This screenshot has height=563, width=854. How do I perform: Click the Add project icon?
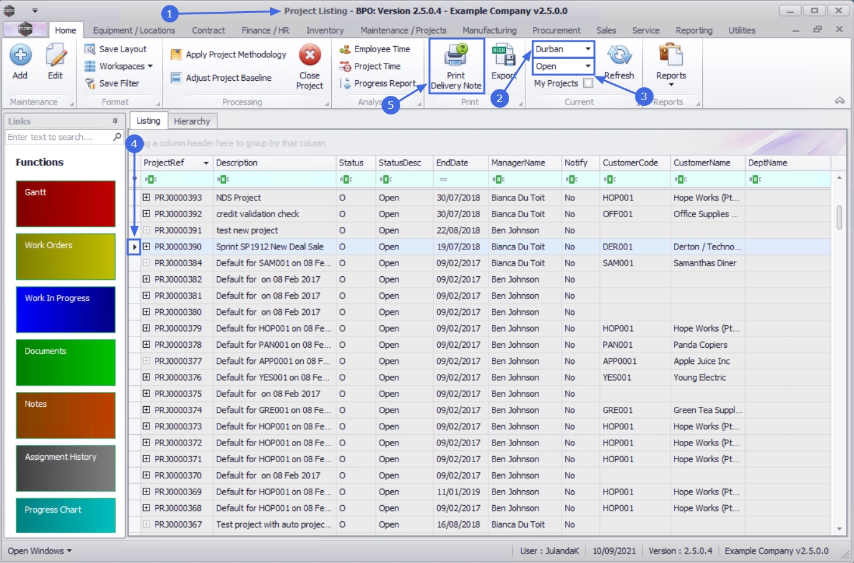pyautogui.click(x=20, y=56)
